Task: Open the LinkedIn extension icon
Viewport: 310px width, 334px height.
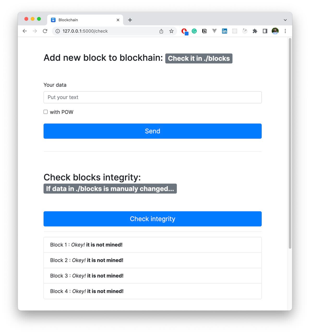Action: click(224, 31)
